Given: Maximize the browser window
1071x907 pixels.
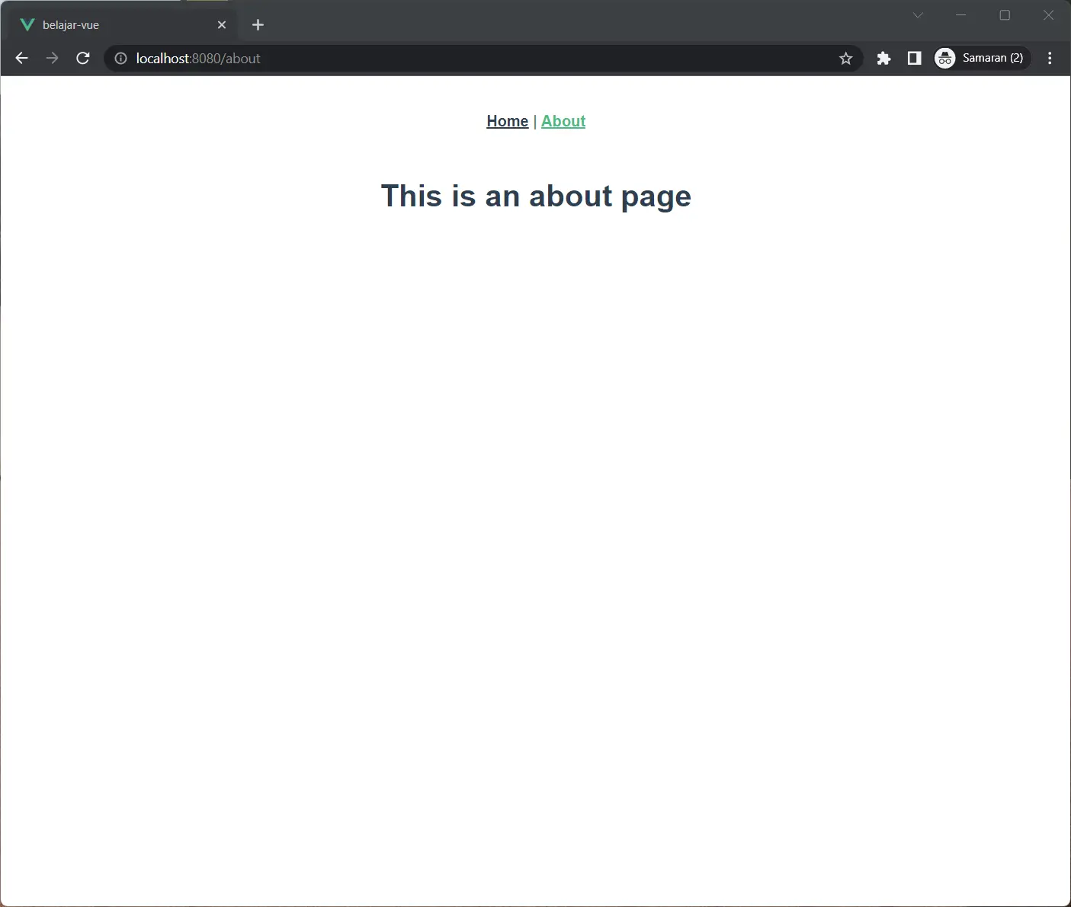Looking at the screenshot, I should (x=1005, y=15).
